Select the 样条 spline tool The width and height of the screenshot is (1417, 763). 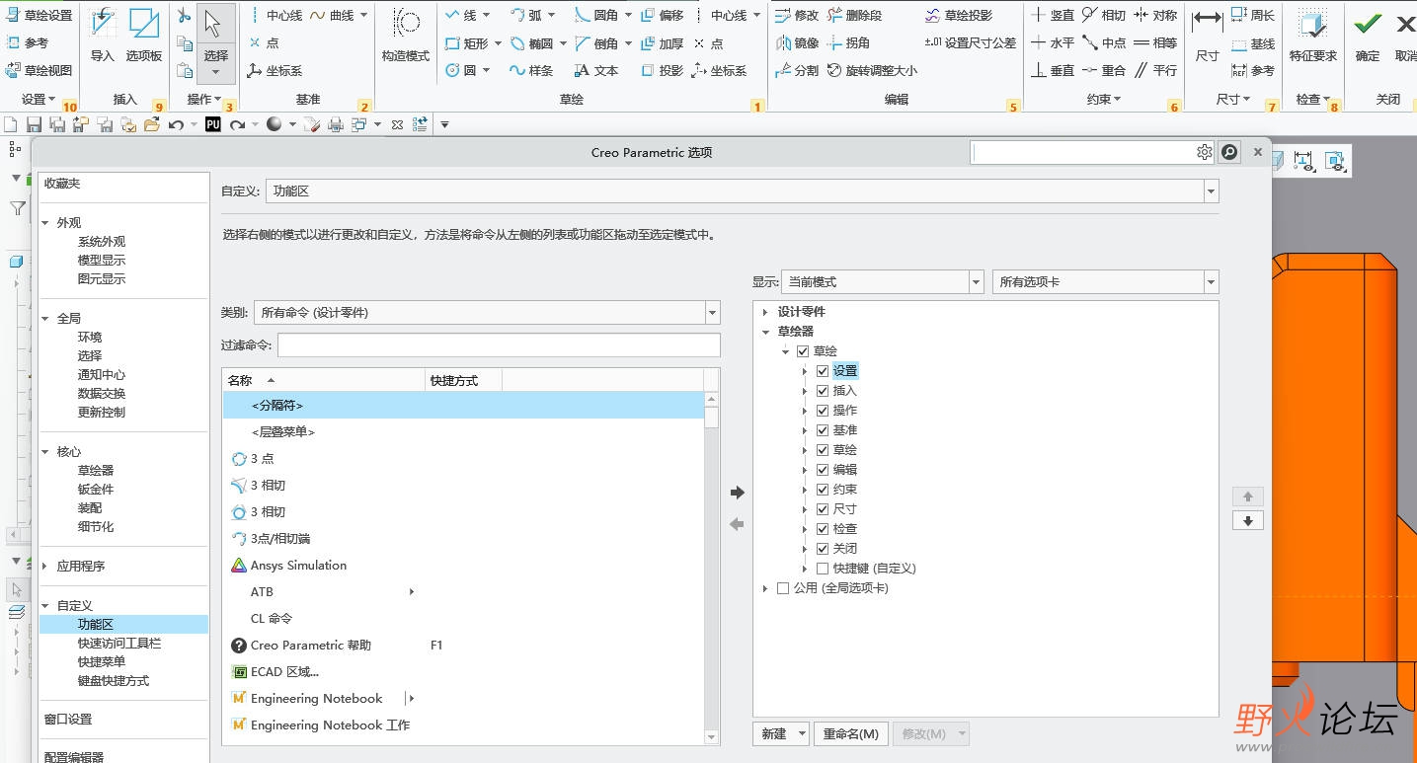point(531,70)
